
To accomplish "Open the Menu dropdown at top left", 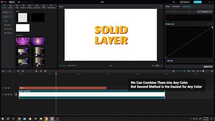I will click(12, 2).
